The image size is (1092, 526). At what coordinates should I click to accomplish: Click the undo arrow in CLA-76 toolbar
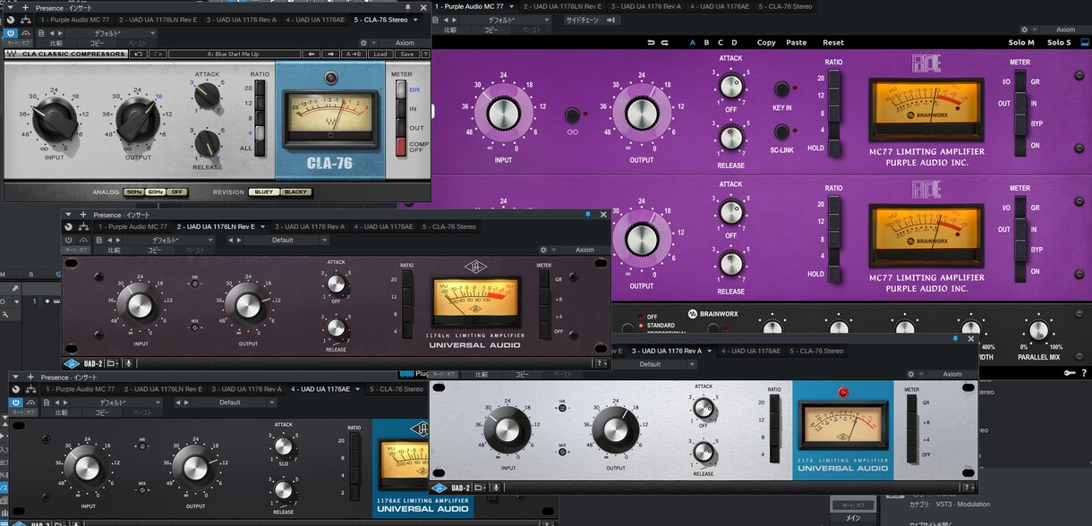coord(137,54)
